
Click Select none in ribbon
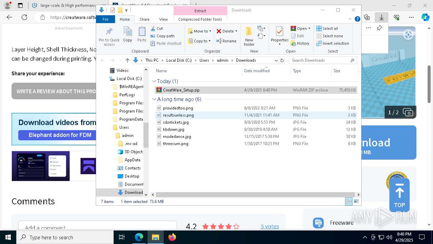(x=329, y=36)
